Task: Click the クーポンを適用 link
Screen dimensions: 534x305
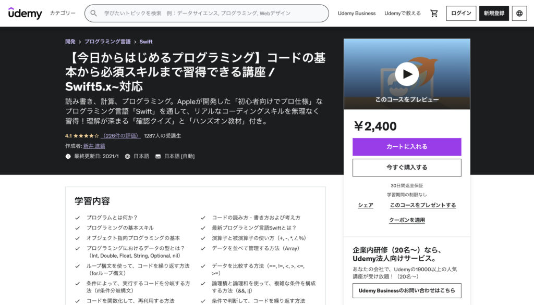Action: [407, 220]
